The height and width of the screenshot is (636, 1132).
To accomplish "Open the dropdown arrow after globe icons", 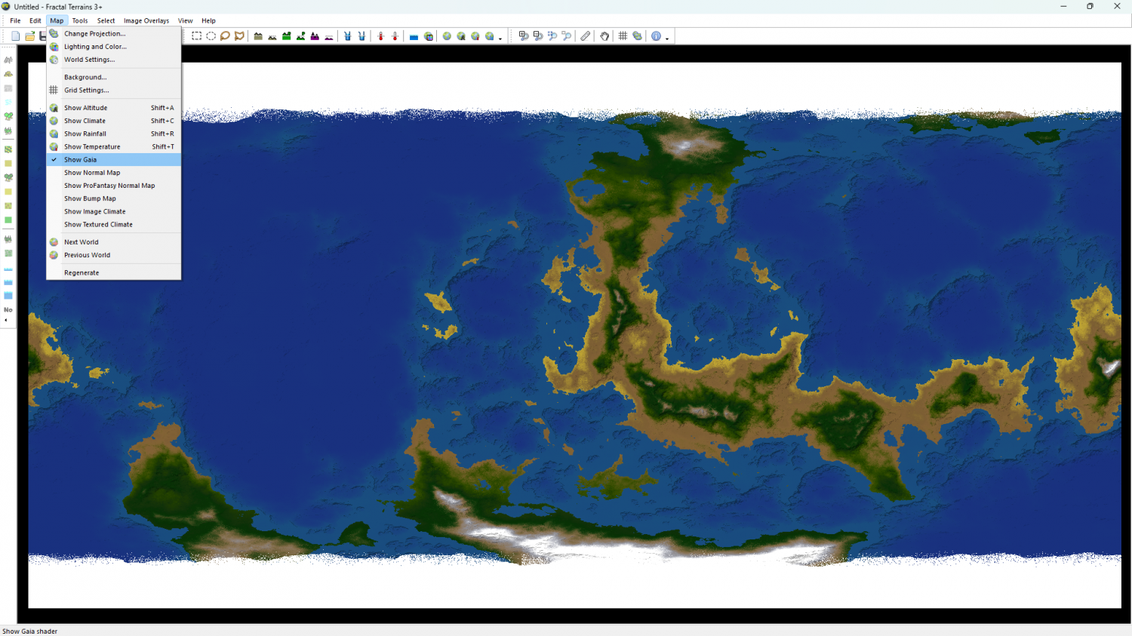I will coord(500,38).
